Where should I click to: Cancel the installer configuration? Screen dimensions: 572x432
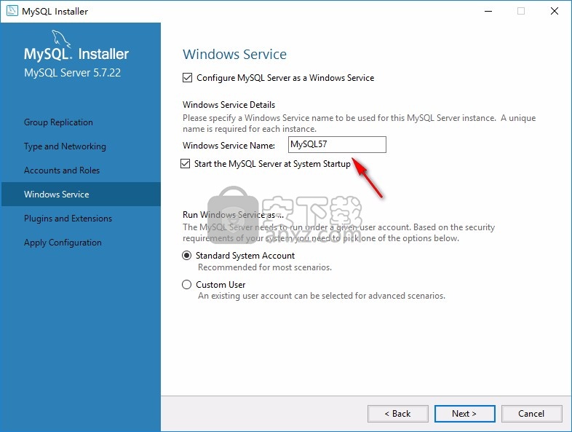click(531, 414)
